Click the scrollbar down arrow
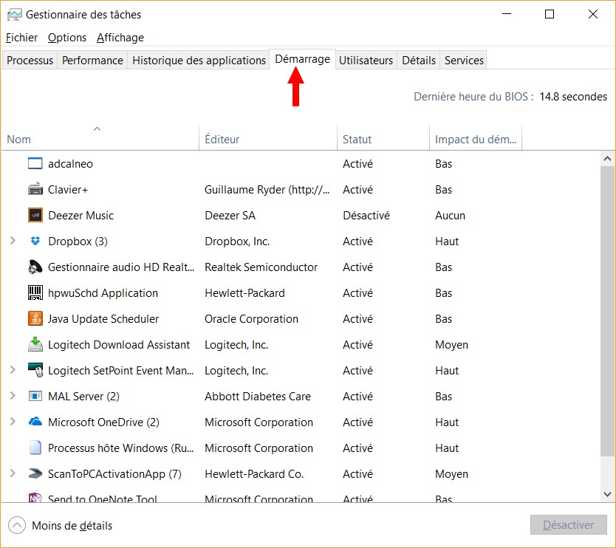Image resolution: width=616 pixels, height=548 pixels. 607,494
